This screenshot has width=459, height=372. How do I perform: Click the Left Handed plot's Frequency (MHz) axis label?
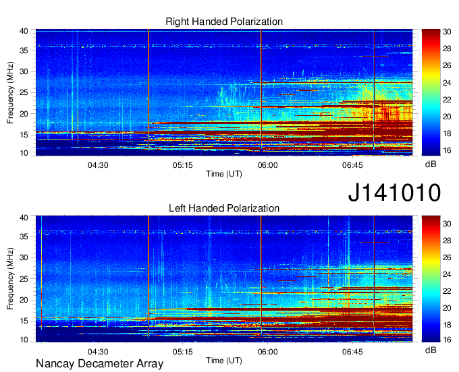click(10, 279)
